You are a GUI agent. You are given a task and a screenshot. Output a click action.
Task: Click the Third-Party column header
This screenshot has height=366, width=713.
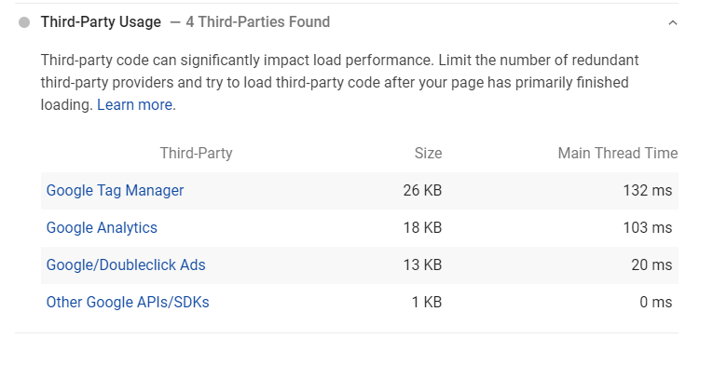pos(196,153)
